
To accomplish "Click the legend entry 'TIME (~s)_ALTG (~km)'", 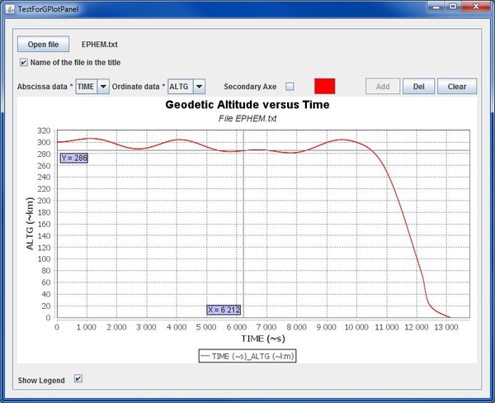I will coord(247,356).
